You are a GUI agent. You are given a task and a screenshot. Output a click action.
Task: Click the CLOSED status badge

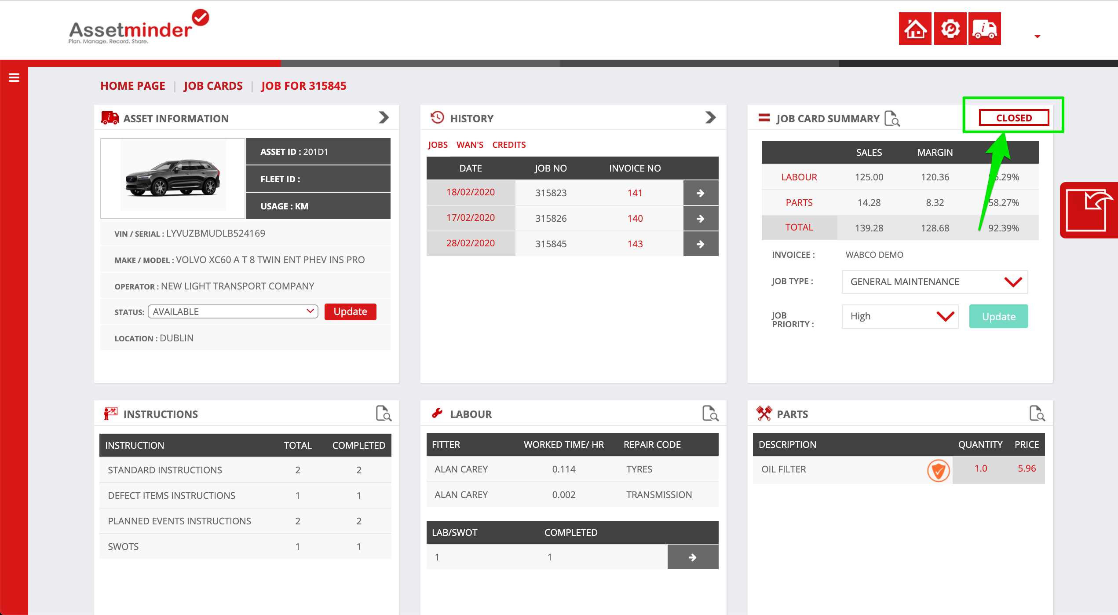[1014, 118]
